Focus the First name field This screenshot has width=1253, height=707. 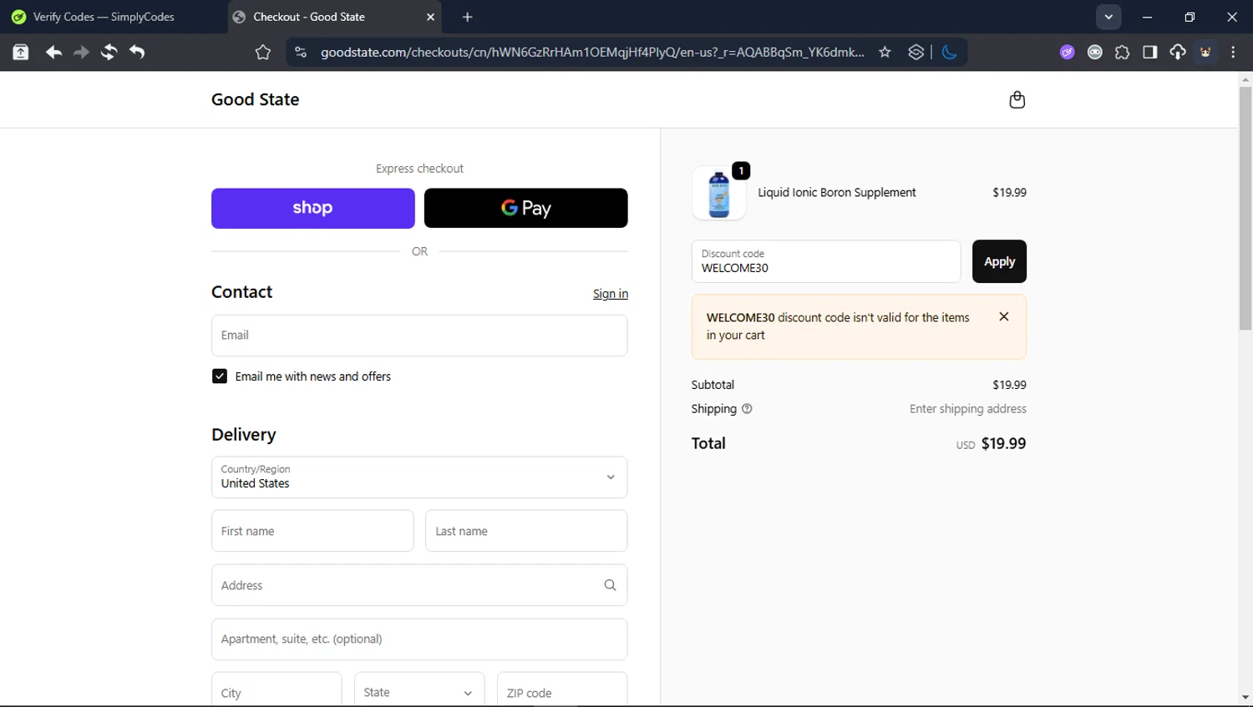pyautogui.click(x=312, y=531)
